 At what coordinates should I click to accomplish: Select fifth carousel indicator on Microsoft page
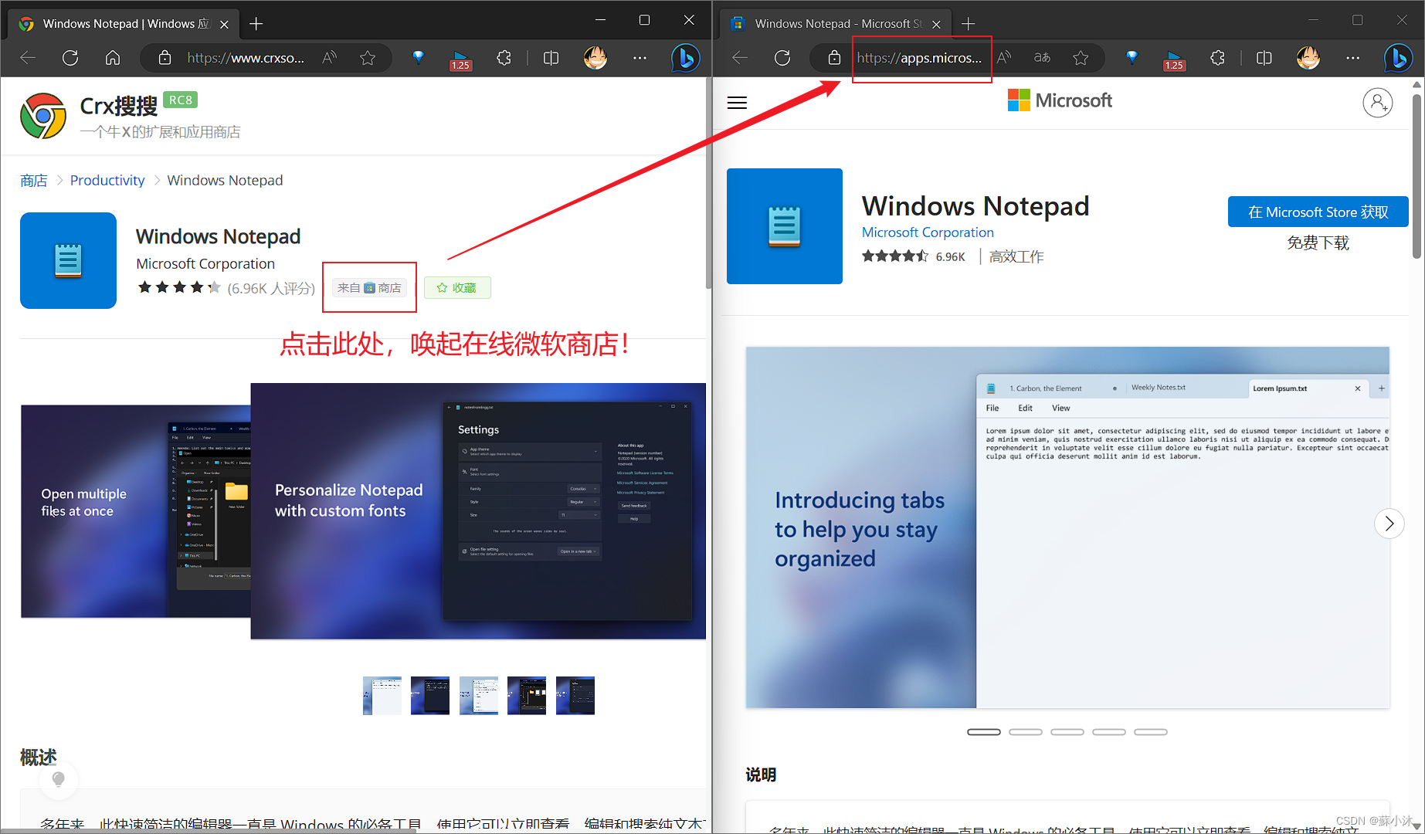(1151, 732)
